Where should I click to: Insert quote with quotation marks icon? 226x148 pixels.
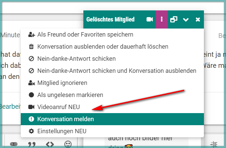(x=32, y=144)
